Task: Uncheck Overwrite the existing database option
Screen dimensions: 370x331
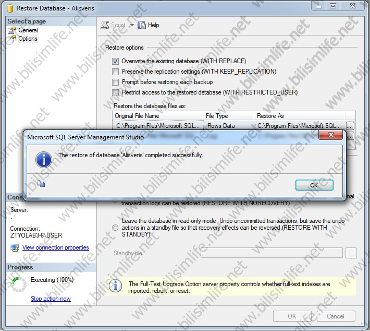Action: pyautogui.click(x=116, y=61)
